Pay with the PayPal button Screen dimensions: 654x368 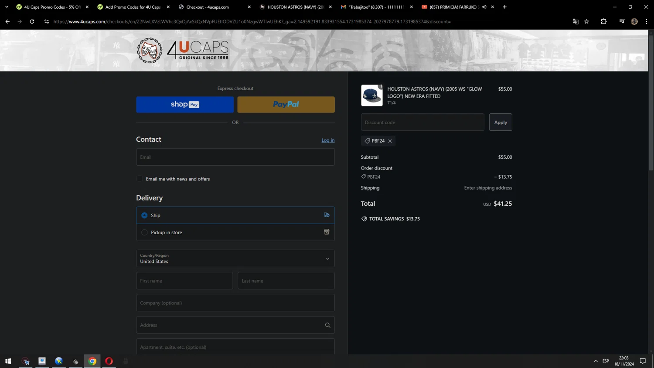tap(286, 105)
